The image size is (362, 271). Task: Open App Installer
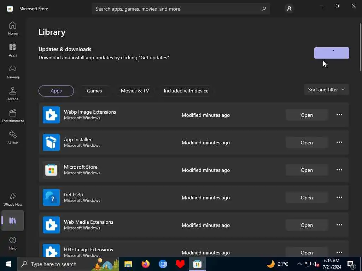click(x=306, y=143)
